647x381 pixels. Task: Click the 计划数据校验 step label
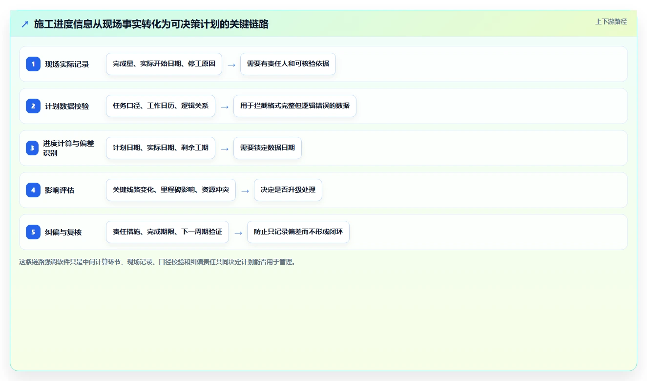click(x=67, y=106)
